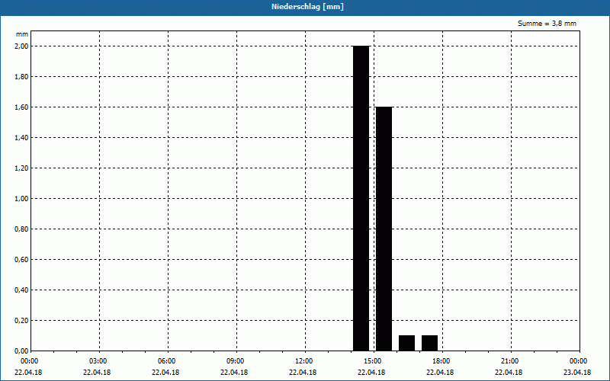
Task: Select the 06:00 time label
Action: 166,361
